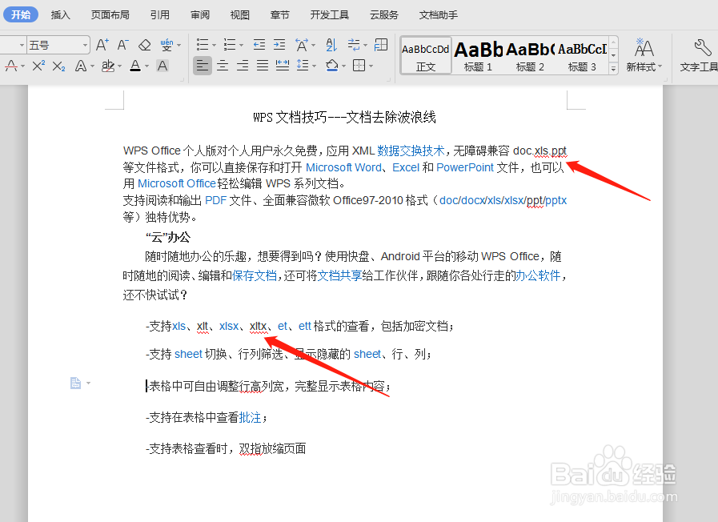Click the paragraph layout icon in left margin
This screenshot has height=522, width=718.
click(75, 383)
